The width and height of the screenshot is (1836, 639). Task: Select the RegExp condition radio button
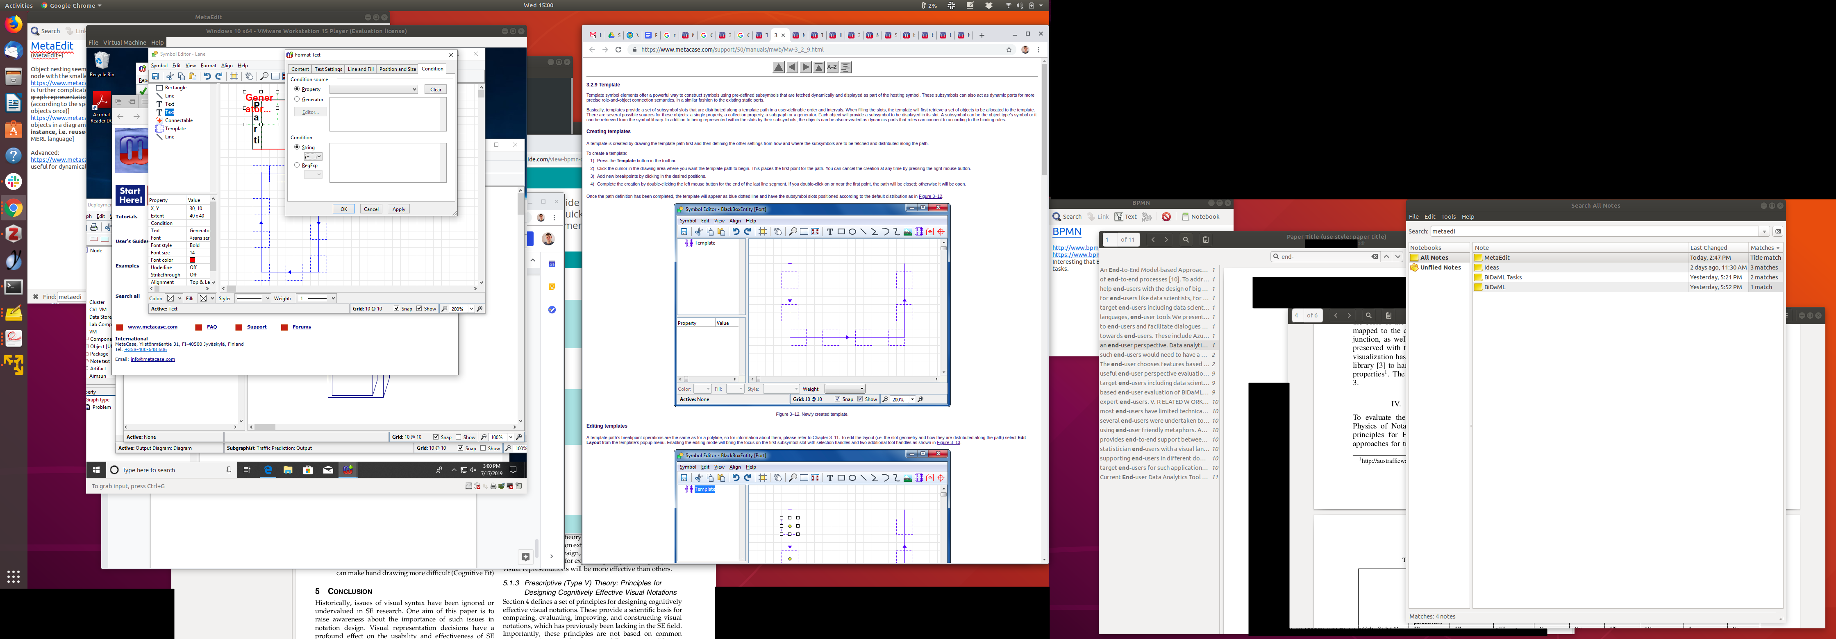point(297,165)
